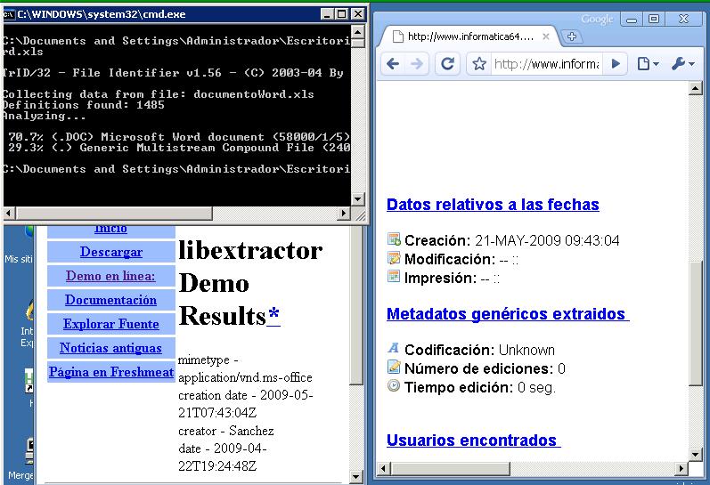
Task: Maximize the cmd.exe window
Action: 343,14
